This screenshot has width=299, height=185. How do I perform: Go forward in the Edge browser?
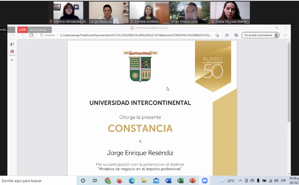22,35
